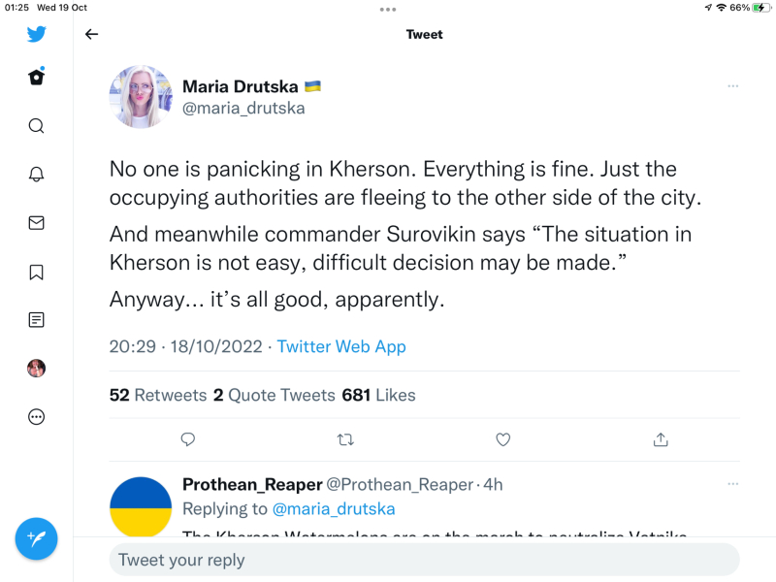Image resolution: width=776 pixels, height=582 pixels.
Task: Open the Lists icon in the sidebar
Action: (x=36, y=320)
